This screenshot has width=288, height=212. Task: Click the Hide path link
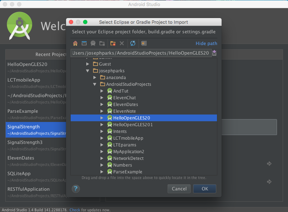tap(206, 44)
